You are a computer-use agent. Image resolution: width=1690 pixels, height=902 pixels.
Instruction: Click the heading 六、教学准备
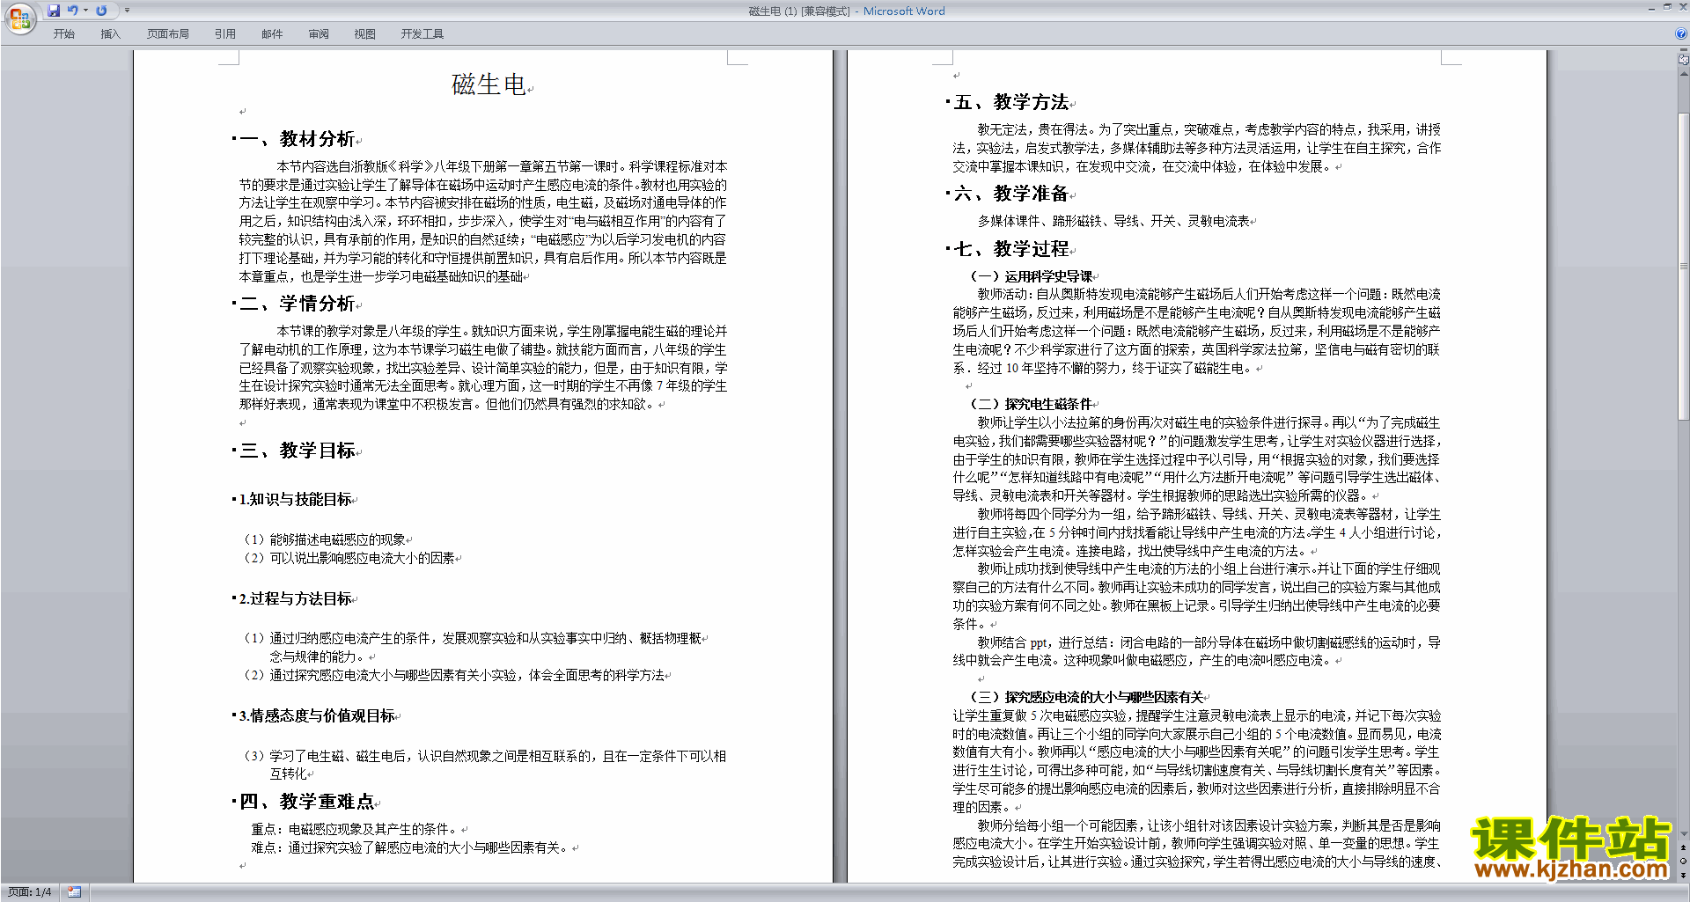tap(1011, 194)
